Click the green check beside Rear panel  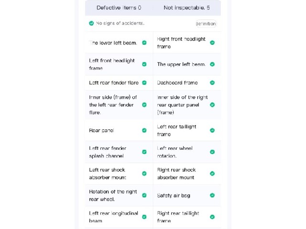tap(144, 130)
